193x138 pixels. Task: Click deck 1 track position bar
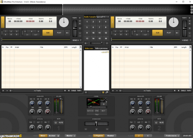(36, 39)
